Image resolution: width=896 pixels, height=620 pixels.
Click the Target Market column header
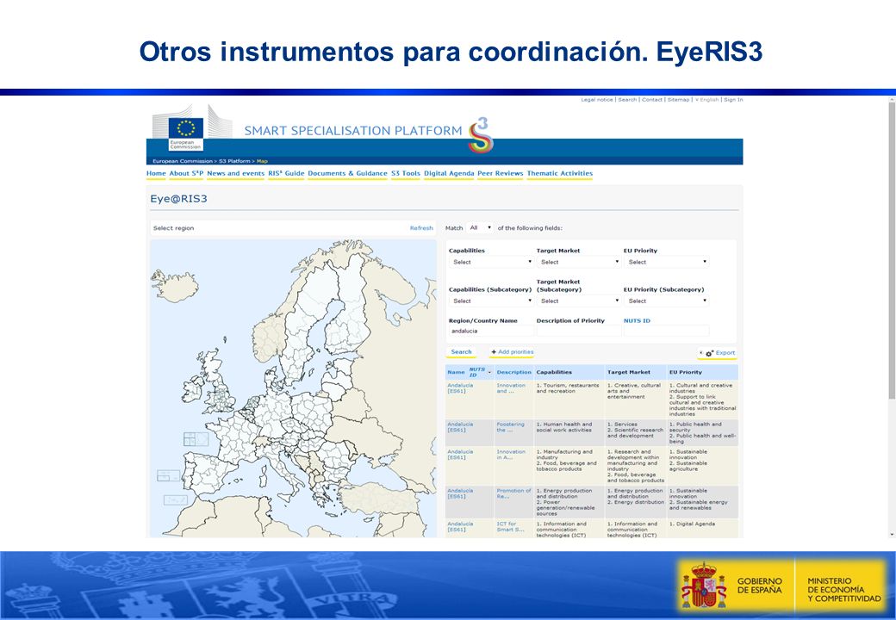click(x=629, y=372)
